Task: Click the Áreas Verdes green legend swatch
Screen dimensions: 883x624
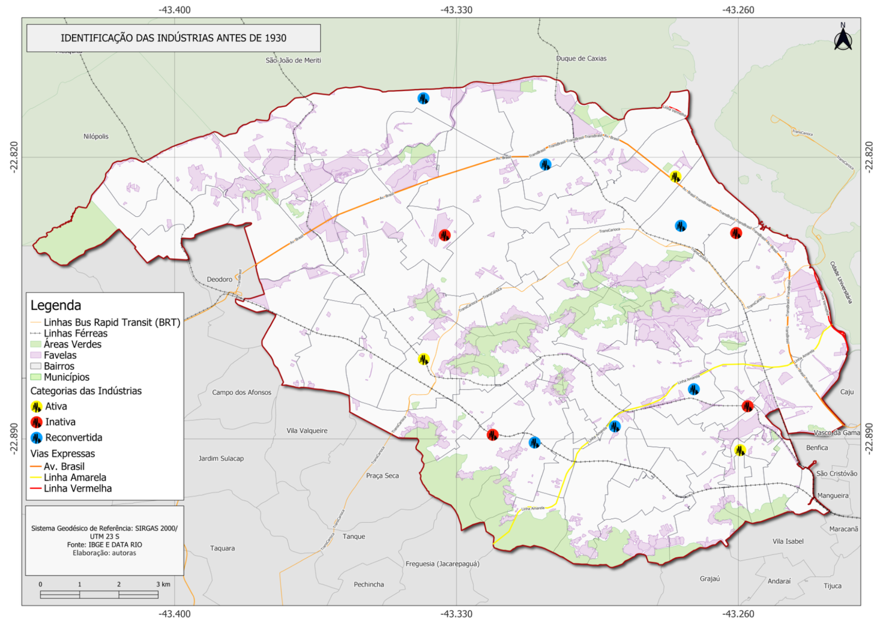Action: point(36,344)
